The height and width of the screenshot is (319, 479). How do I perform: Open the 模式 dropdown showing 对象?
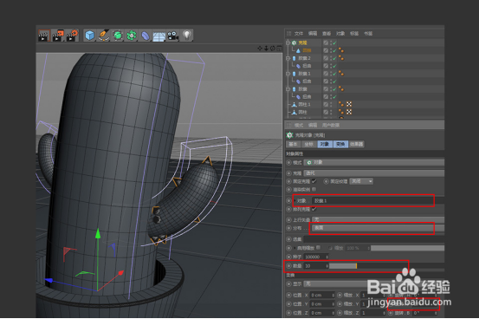(374, 162)
